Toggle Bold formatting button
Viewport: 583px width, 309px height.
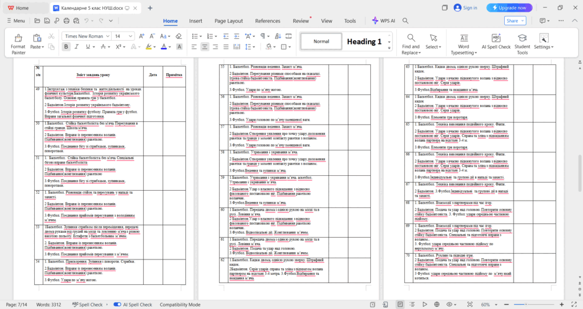(66, 47)
